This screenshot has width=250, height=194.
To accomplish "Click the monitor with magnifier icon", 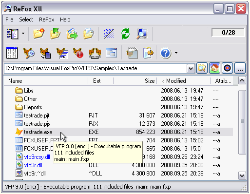I will (142, 34).
